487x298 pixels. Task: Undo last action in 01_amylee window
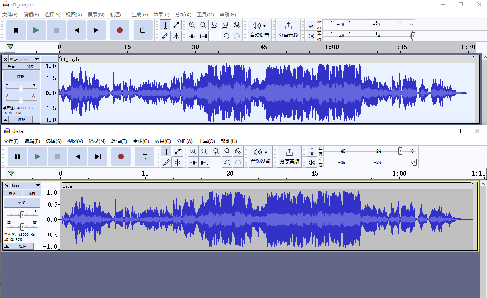[x=226, y=36]
